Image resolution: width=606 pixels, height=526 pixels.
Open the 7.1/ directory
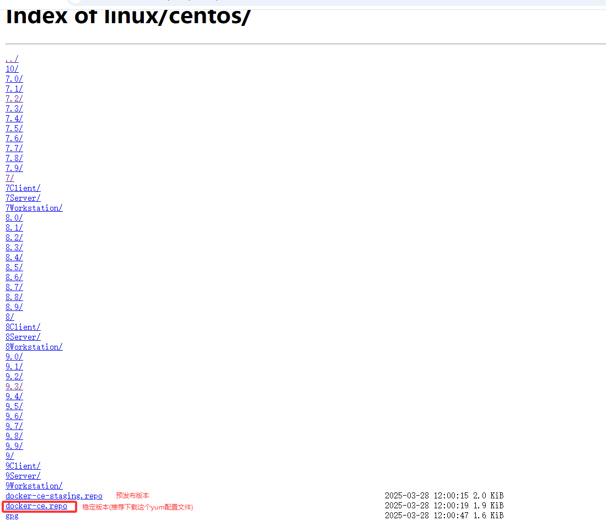click(x=14, y=89)
